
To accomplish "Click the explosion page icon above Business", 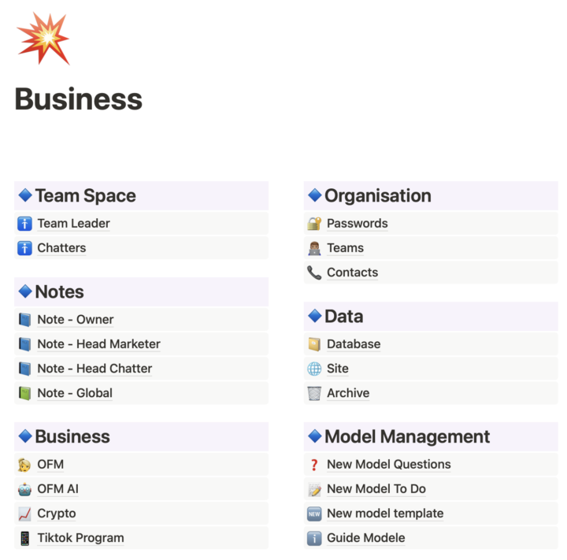I will (43, 37).
